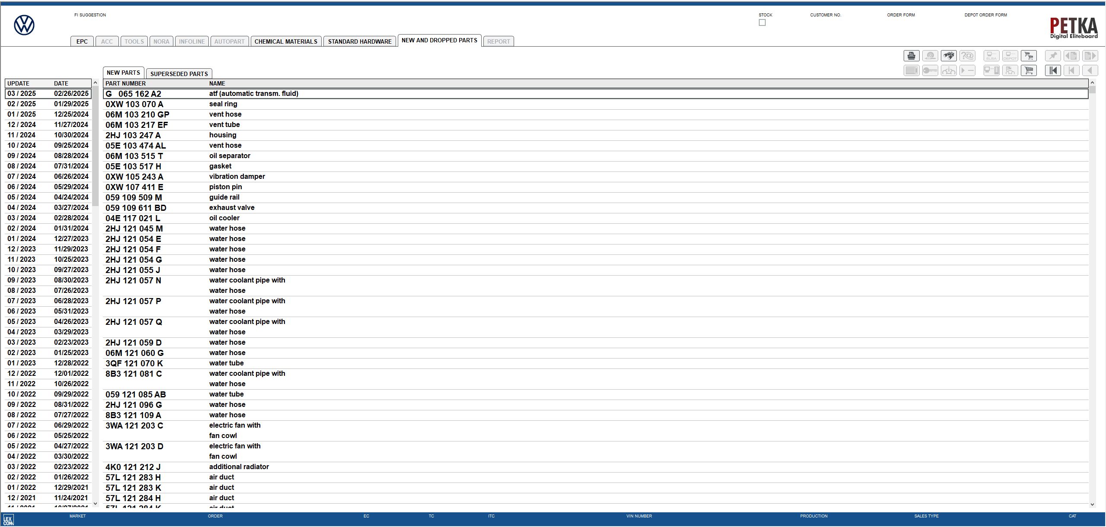The image size is (1106, 527).
Task: Click the LEXCOM logo in status bar
Action: (8, 520)
